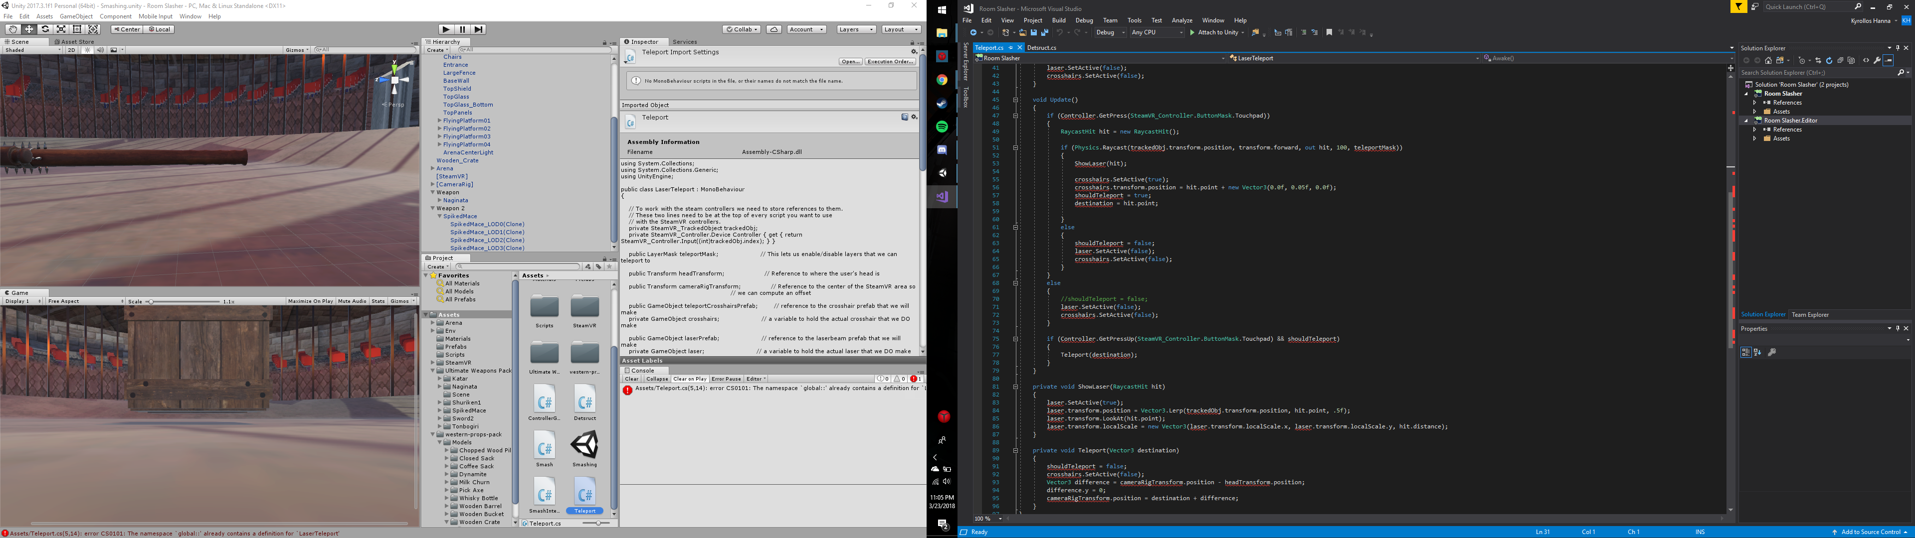Image resolution: width=1915 pixels, height=538 pixels.
Task: Click the Execution Order button in Inspector
Action: click(891, 62)
